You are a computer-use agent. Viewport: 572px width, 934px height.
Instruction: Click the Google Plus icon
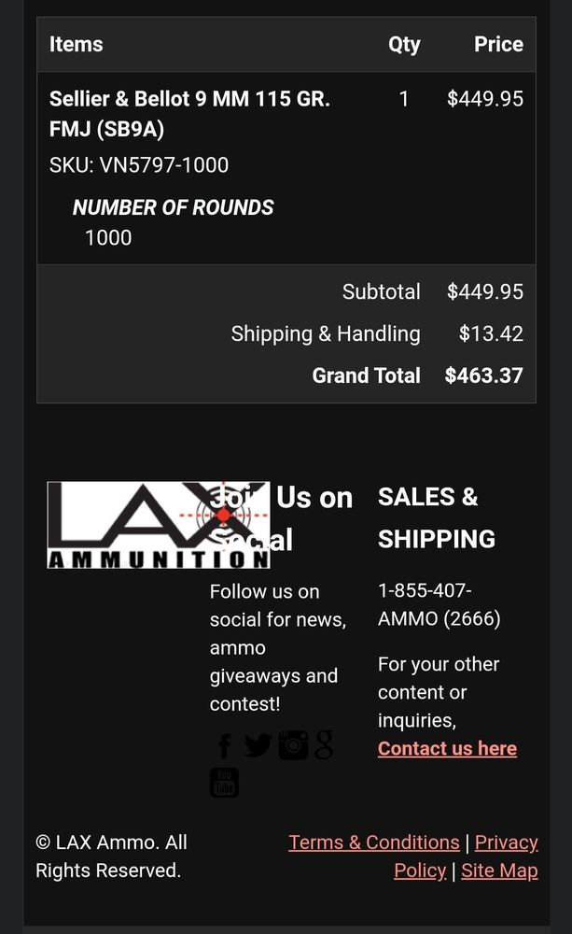pyautogui.click(x=324, y=744)
